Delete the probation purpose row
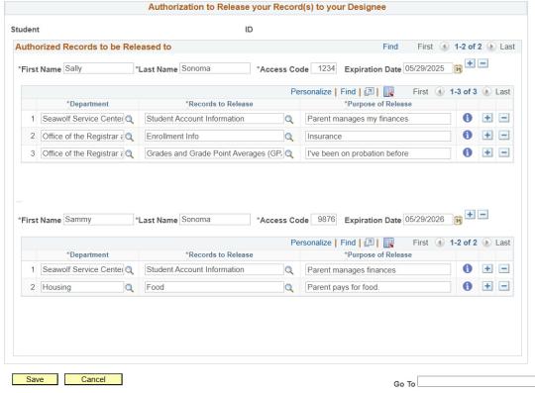The width and height of the screenshot is (535, 393). click(504, 152)
